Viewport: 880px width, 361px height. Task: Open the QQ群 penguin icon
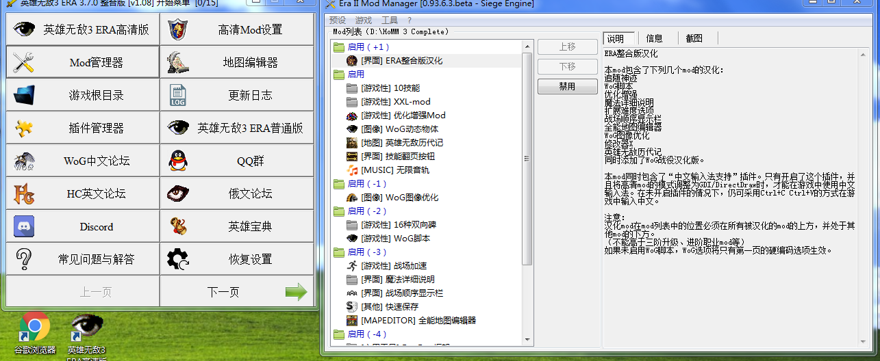pyautogui.click(x=179, y=161)
